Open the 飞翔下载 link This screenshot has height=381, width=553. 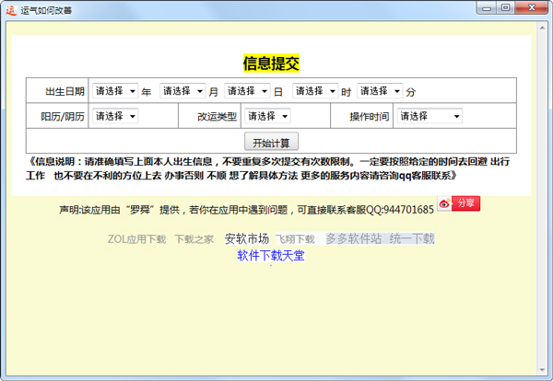coord(296,239)
